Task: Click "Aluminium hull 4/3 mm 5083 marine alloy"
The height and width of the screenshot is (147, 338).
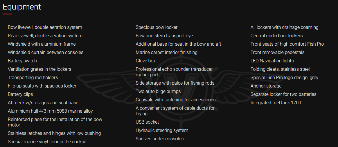Action: (51, 111)
